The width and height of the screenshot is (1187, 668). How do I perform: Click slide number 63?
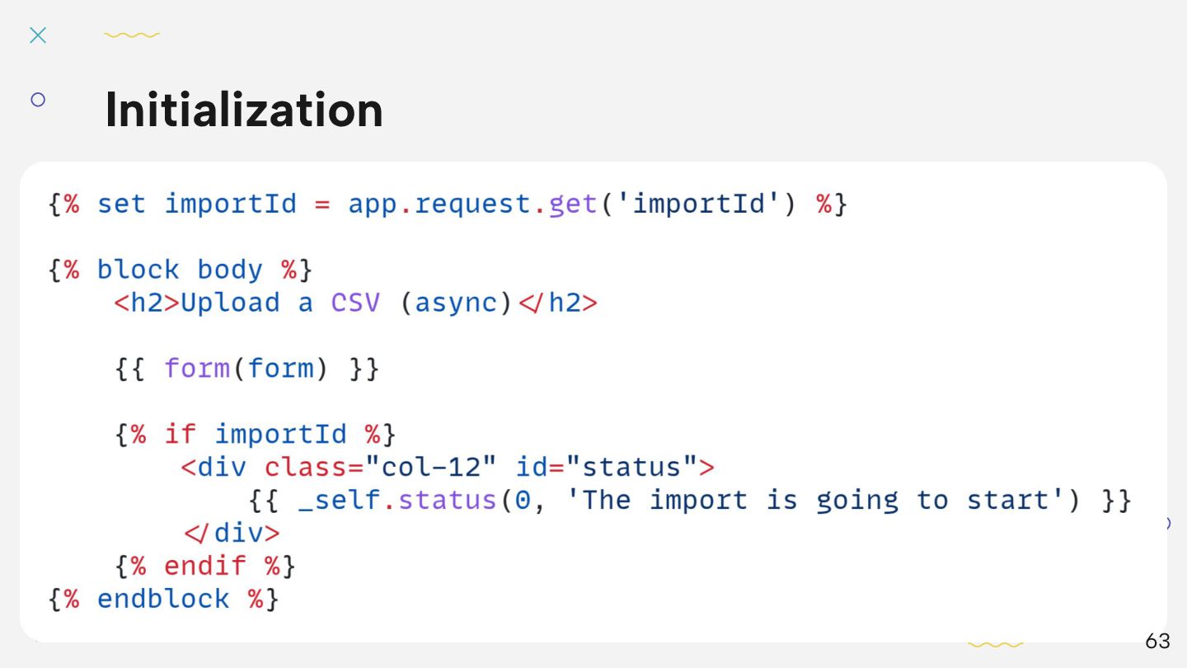[x=1157, y=641]
